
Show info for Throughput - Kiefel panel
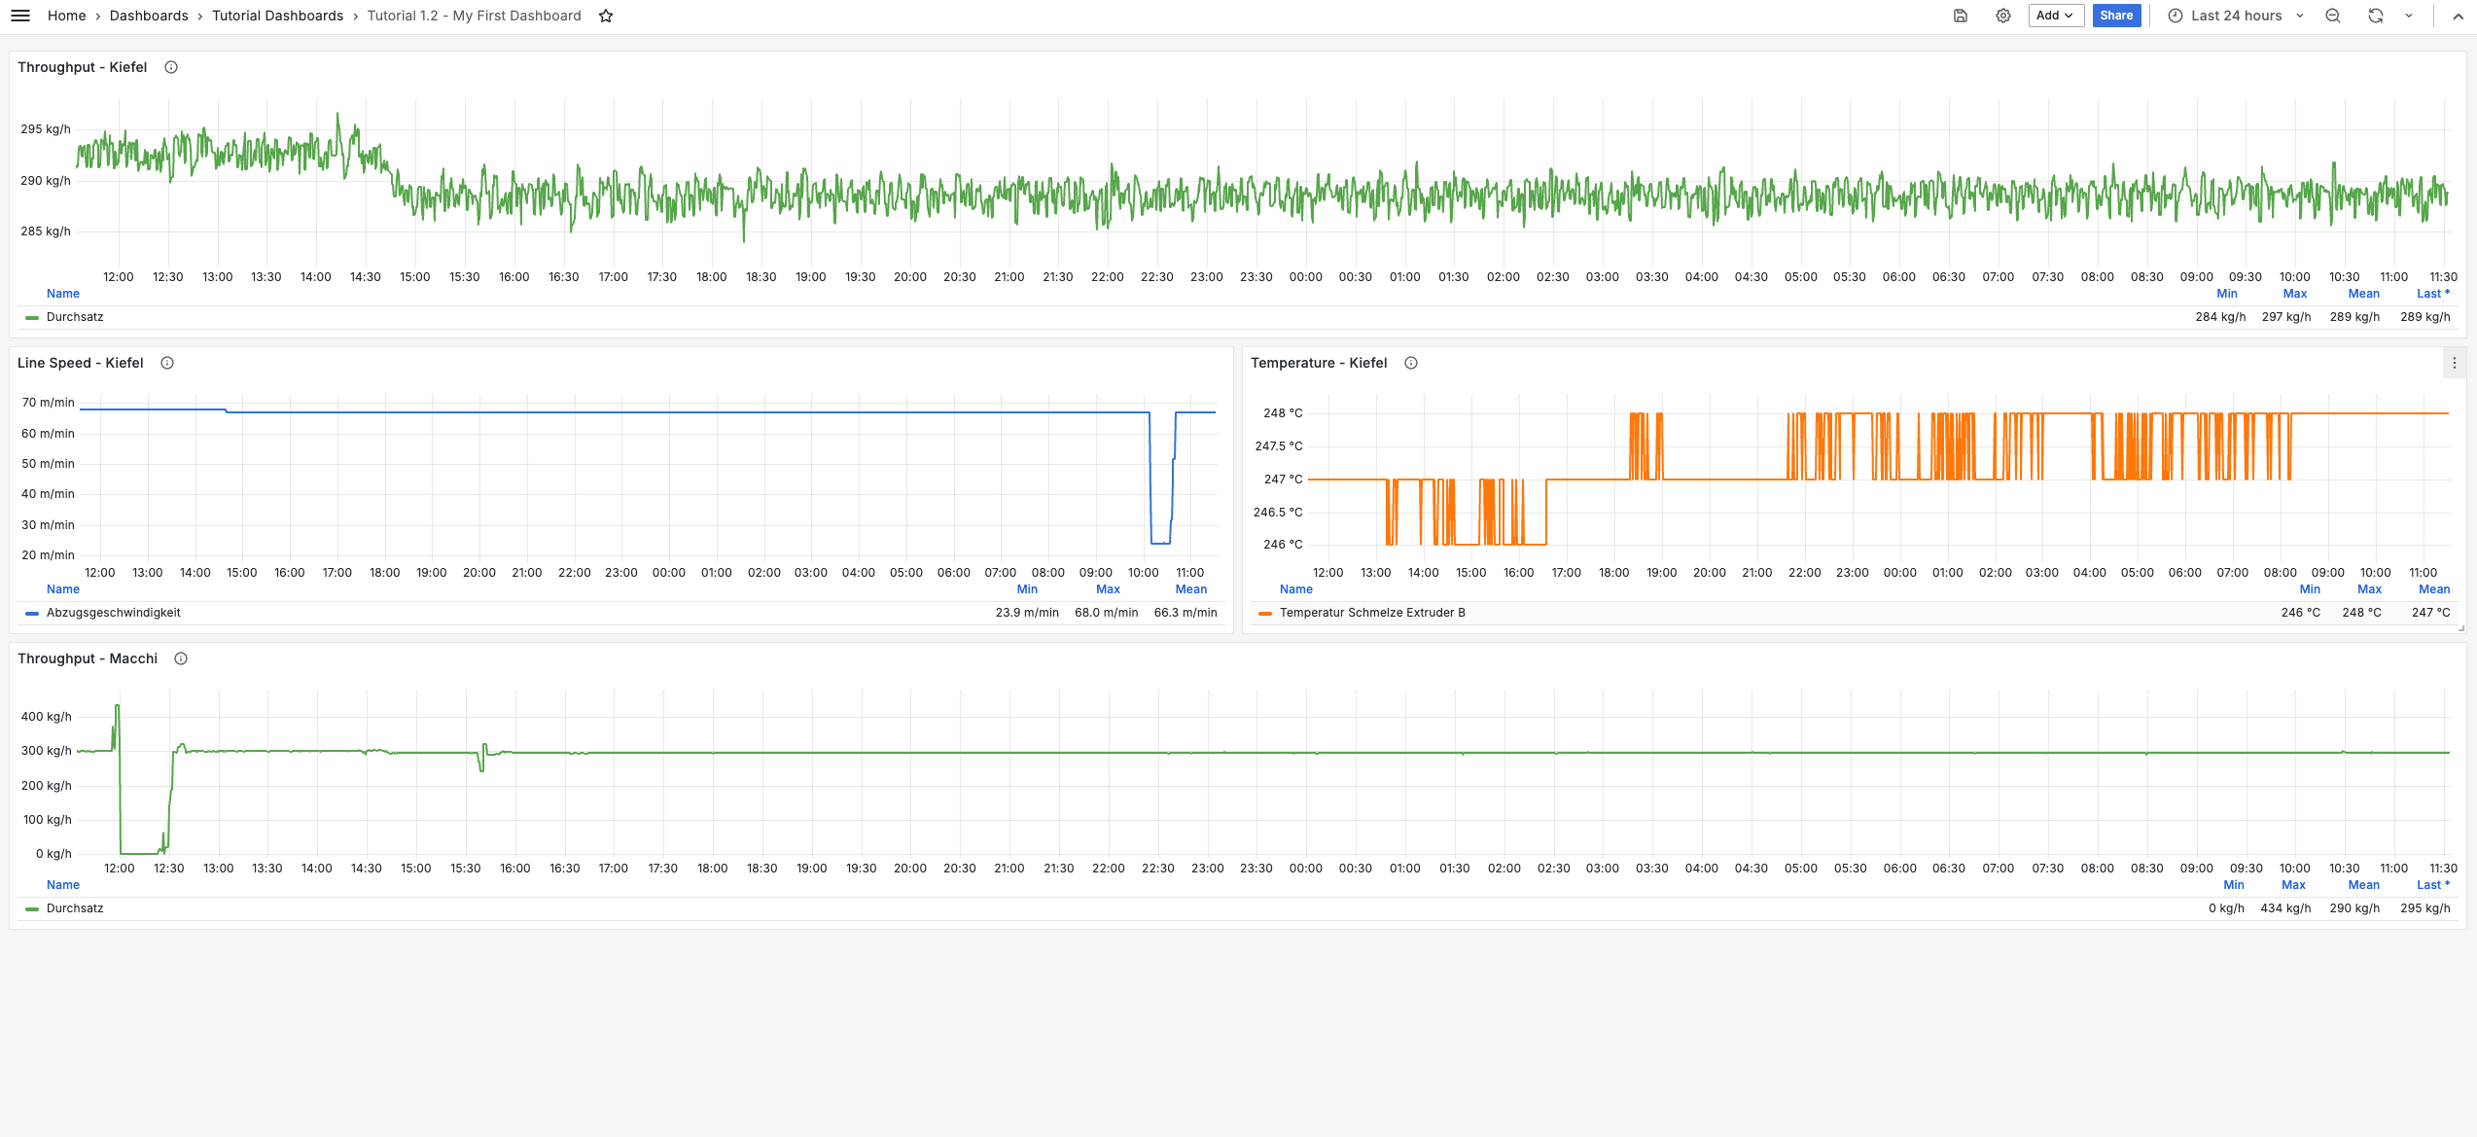[x=171, y=67]
